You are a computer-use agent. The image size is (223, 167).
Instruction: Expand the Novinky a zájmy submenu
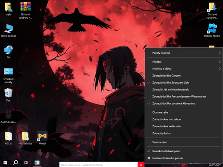pos(184,69)
